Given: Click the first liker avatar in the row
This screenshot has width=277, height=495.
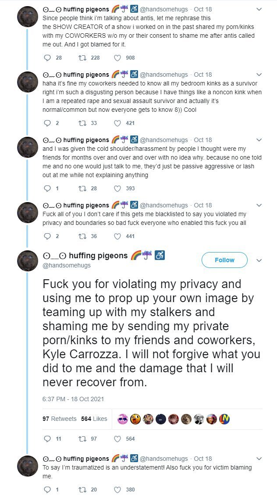Looking at the screenshot, I should click(123, 419).
